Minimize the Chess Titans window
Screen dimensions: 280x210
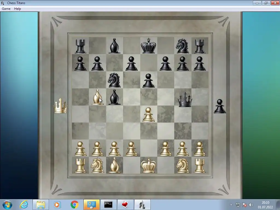coord(257,3)
